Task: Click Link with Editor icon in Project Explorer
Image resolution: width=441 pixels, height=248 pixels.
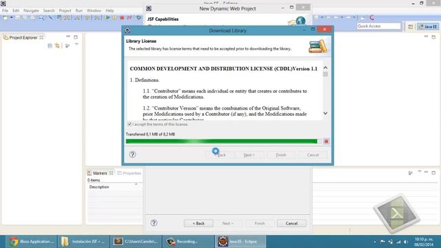Action: tap(57, 45)
